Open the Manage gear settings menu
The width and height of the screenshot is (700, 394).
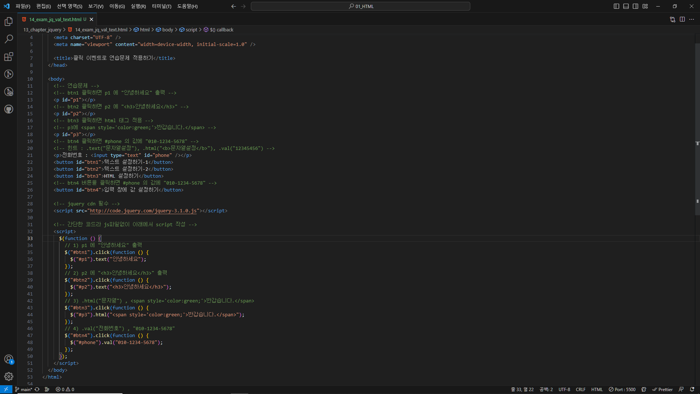[x=9, y=376]
